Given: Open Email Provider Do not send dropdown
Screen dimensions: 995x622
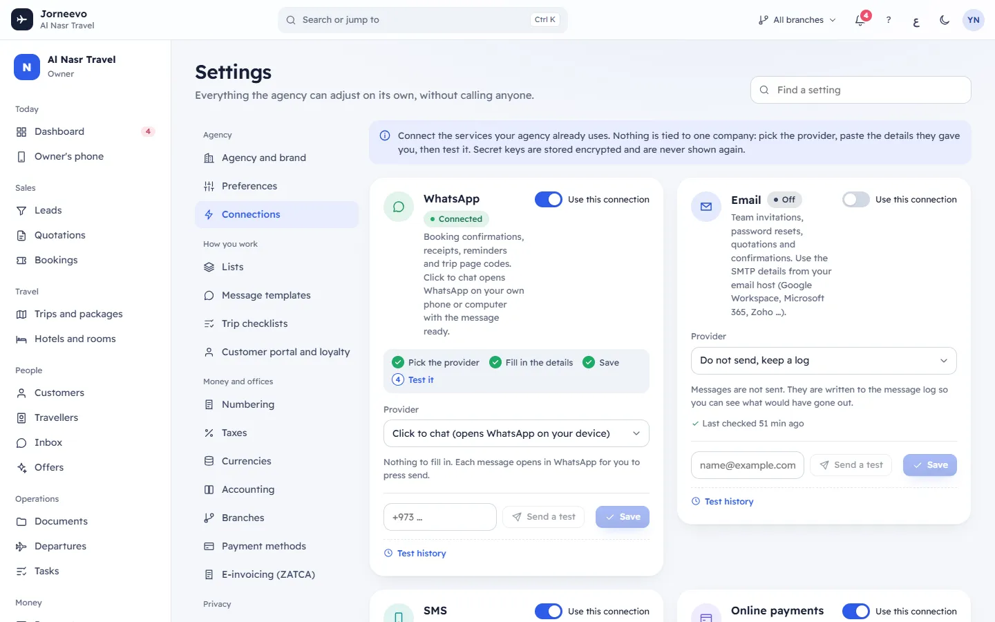Looking at the screenshot, I should point(824,361).
